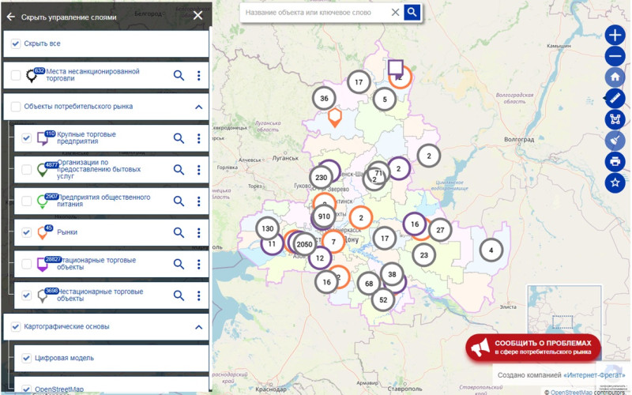Click the Сообщить о проблемах button
The height and width of the screenshot is (395, 632).
[x=532, y=347]
